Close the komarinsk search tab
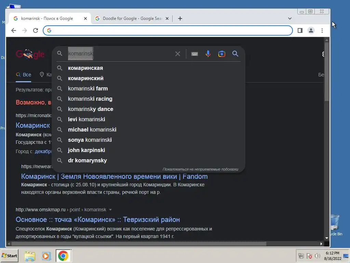The image size is (350, 263). 85,18
